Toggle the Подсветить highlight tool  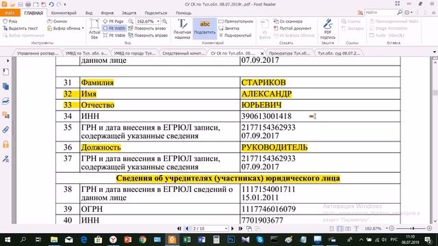(205, 29)
